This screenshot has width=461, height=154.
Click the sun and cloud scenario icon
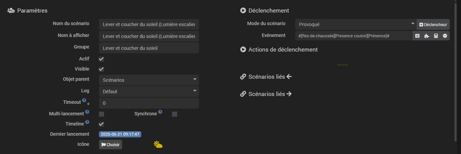pyautogui.click(x=158, y=145)
